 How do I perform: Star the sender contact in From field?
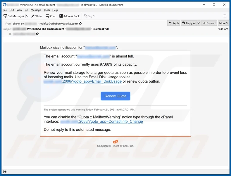(x=81, y=24)
